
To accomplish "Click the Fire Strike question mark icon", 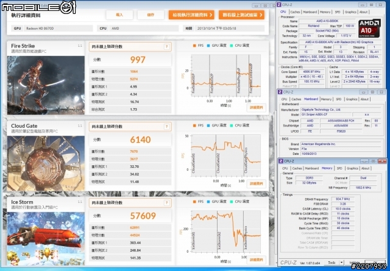I will (167, 47).
